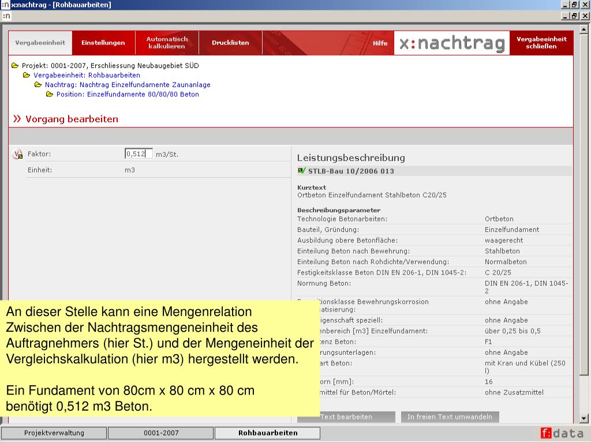Click the f:data logo
Image resolution: width=591 pixels, height=443 pixels.
561,433
